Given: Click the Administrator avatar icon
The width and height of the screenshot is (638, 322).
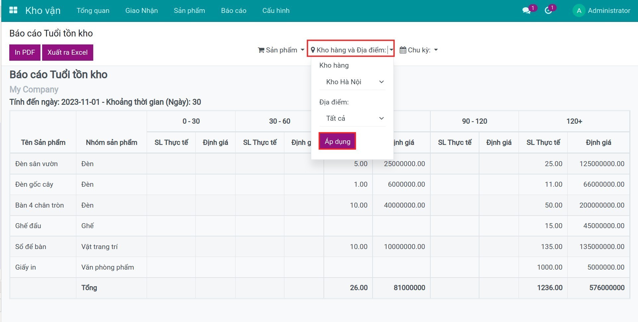Looking at the screenshot, I should pyautogui.click(x=579, y=11).
